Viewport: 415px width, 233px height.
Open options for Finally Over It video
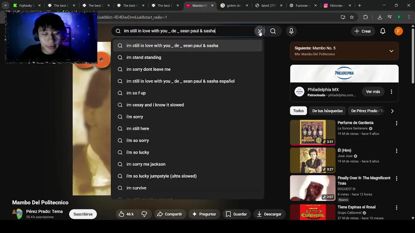click(x=396, y=178)
